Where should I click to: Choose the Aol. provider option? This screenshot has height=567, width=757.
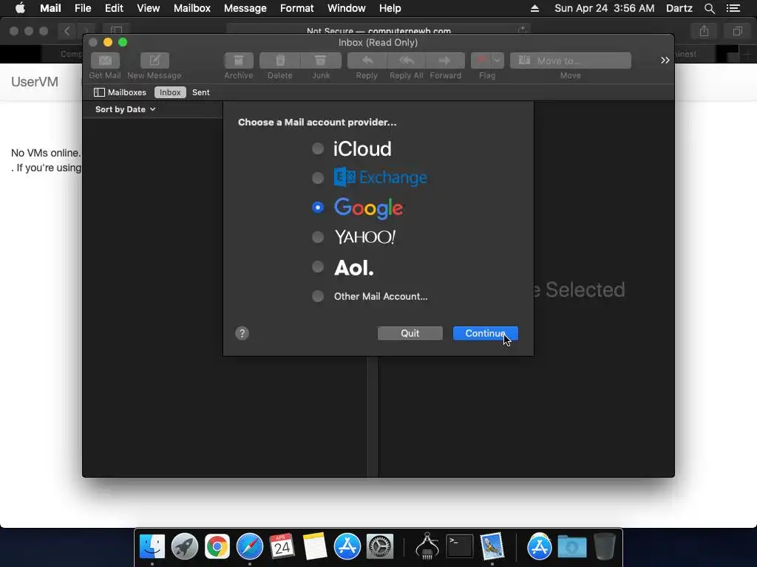point(318,267)
